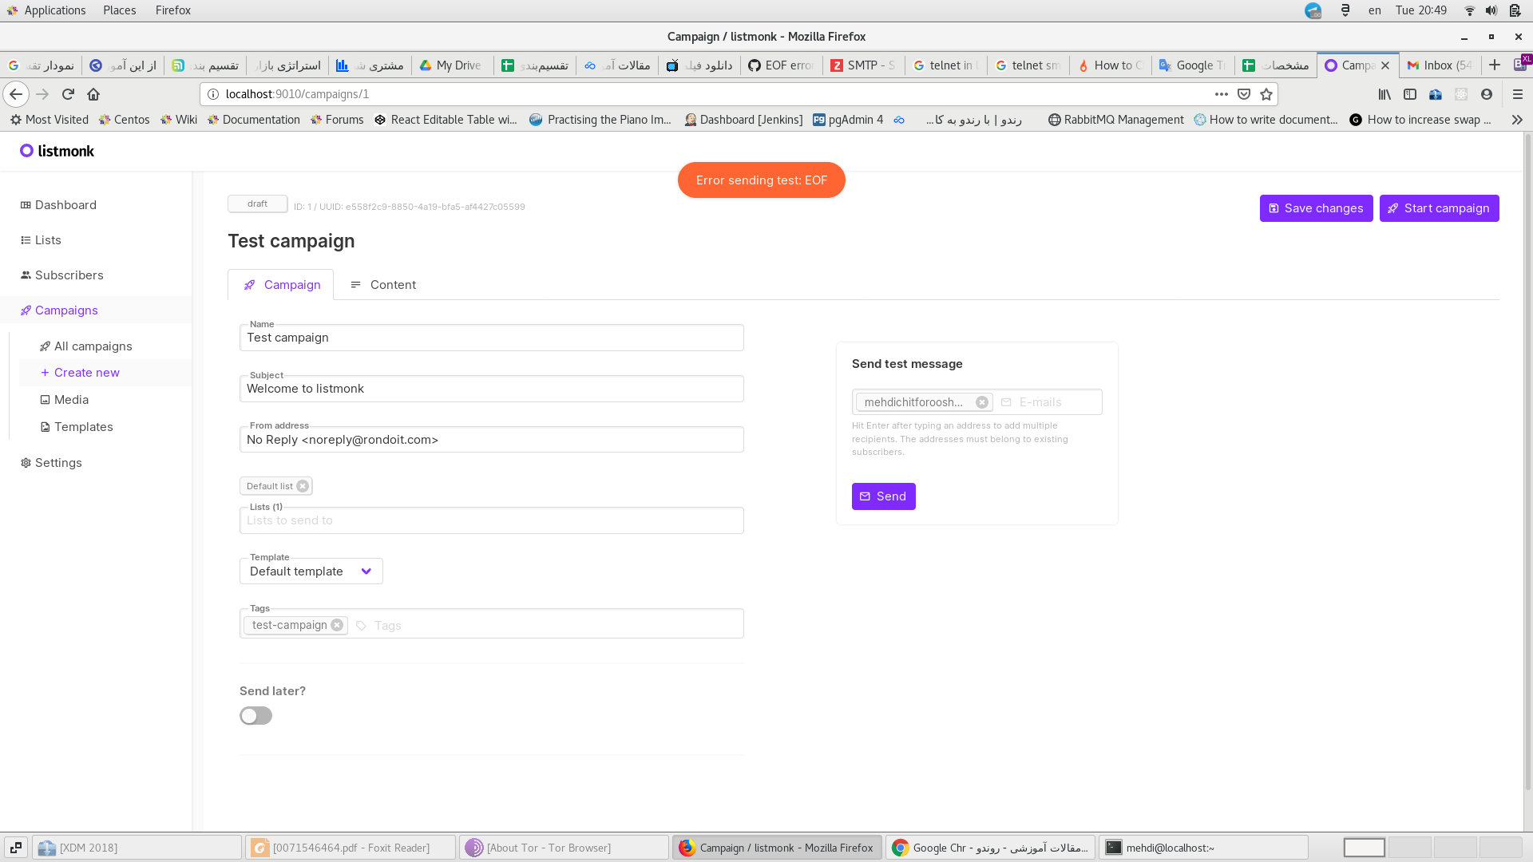
Task: Open the listmonk Dashboard
Action: click(65, 205)
